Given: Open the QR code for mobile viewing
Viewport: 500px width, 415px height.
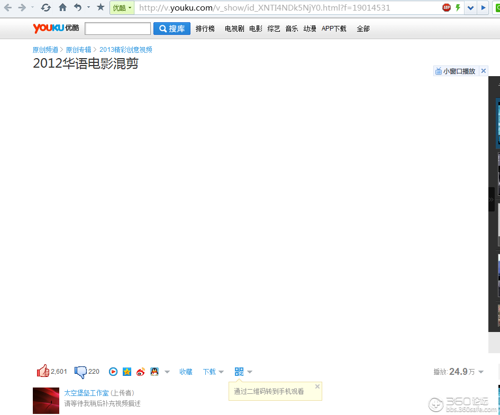Looking at the screenshot, I should (x=239, y=371).
